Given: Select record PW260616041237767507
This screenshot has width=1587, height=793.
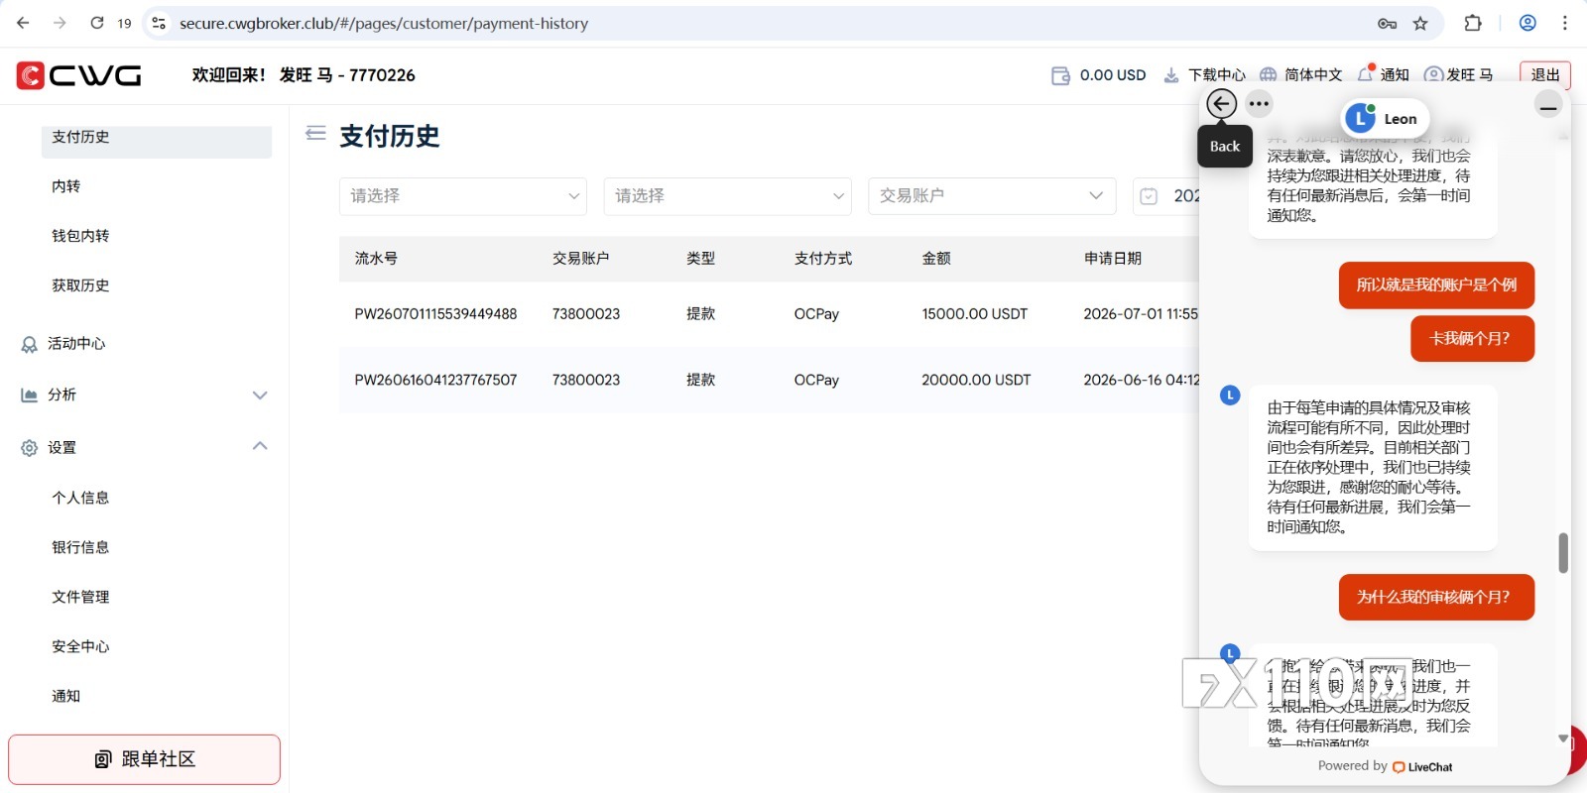Looking at the screenshot, I should click(x=435, y=380).
